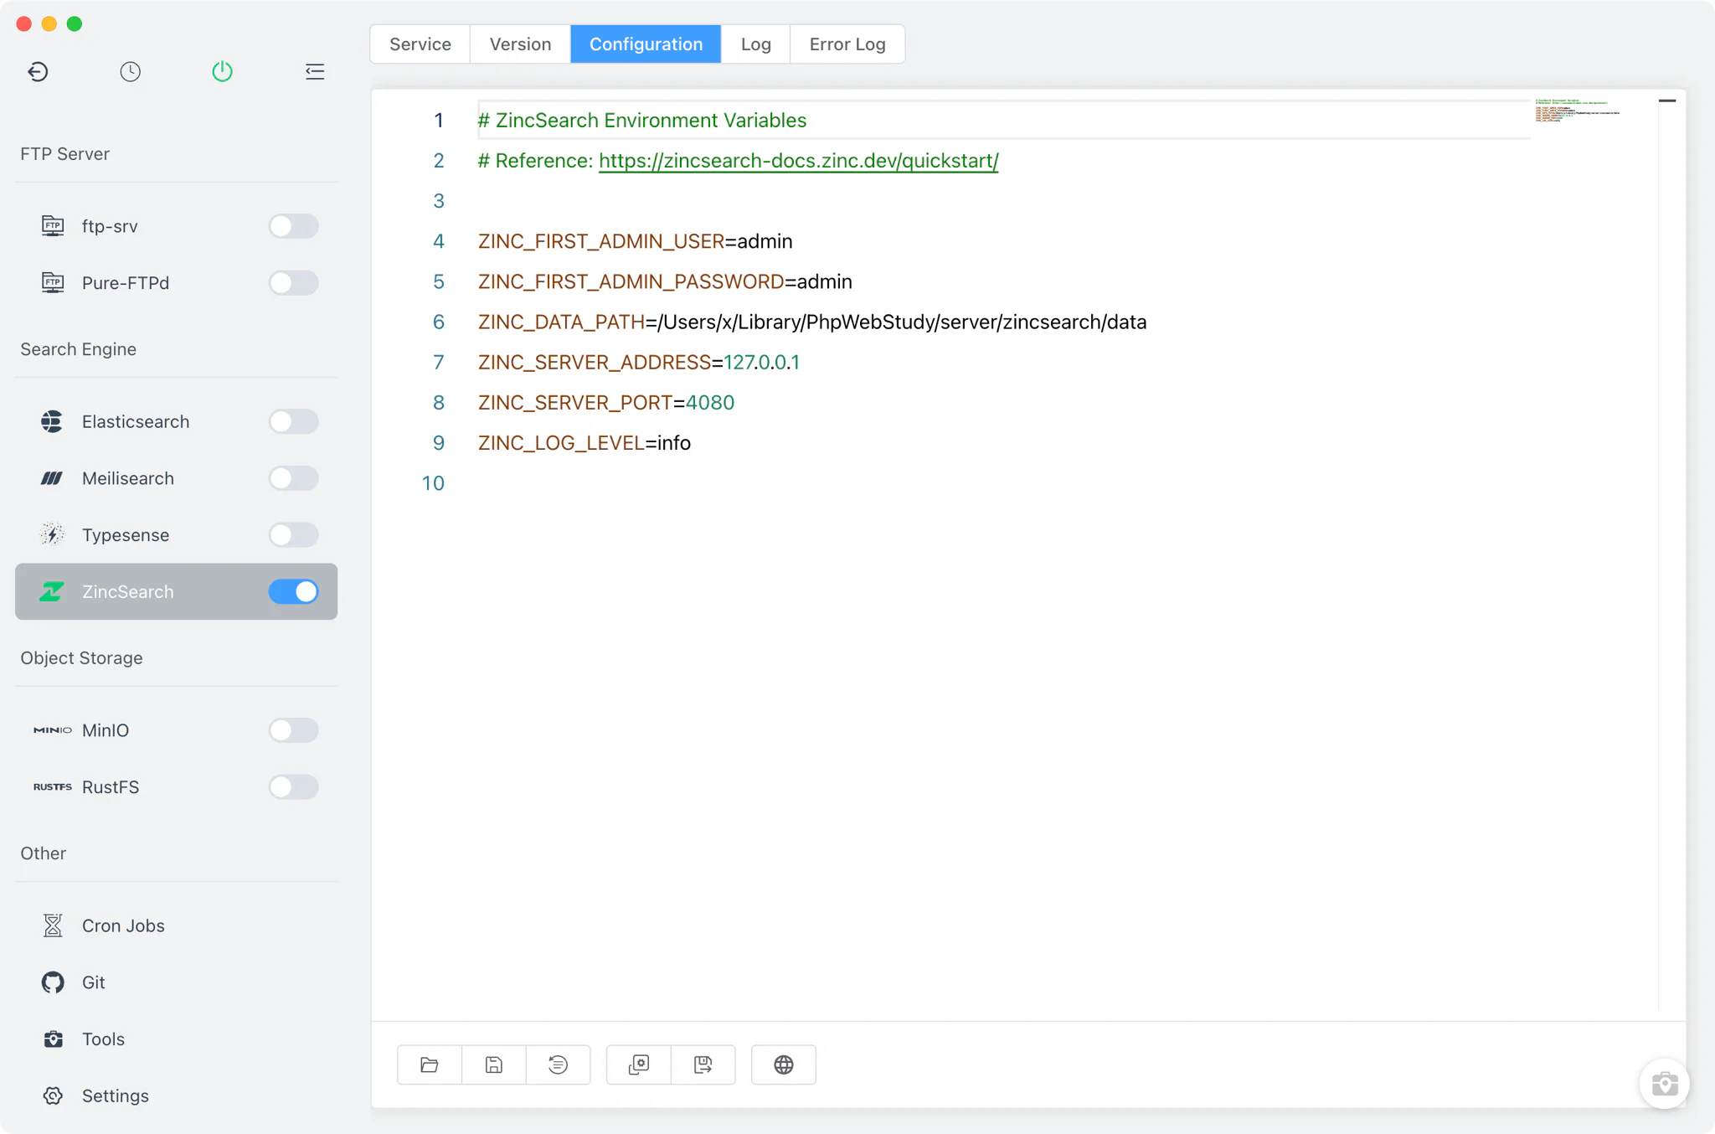Image resolution: width=1715 pixels, height=1134 pixels.
Task: Export config with the save-as icon
Action: point(703,1064)
